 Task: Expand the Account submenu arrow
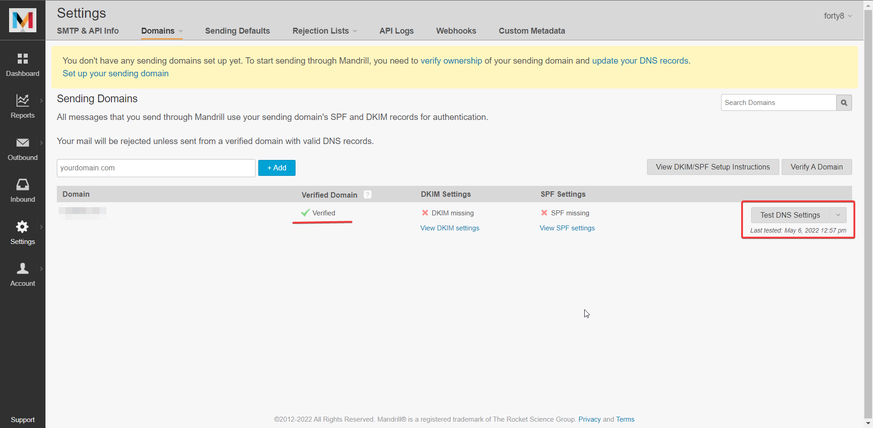click(41, 269)
